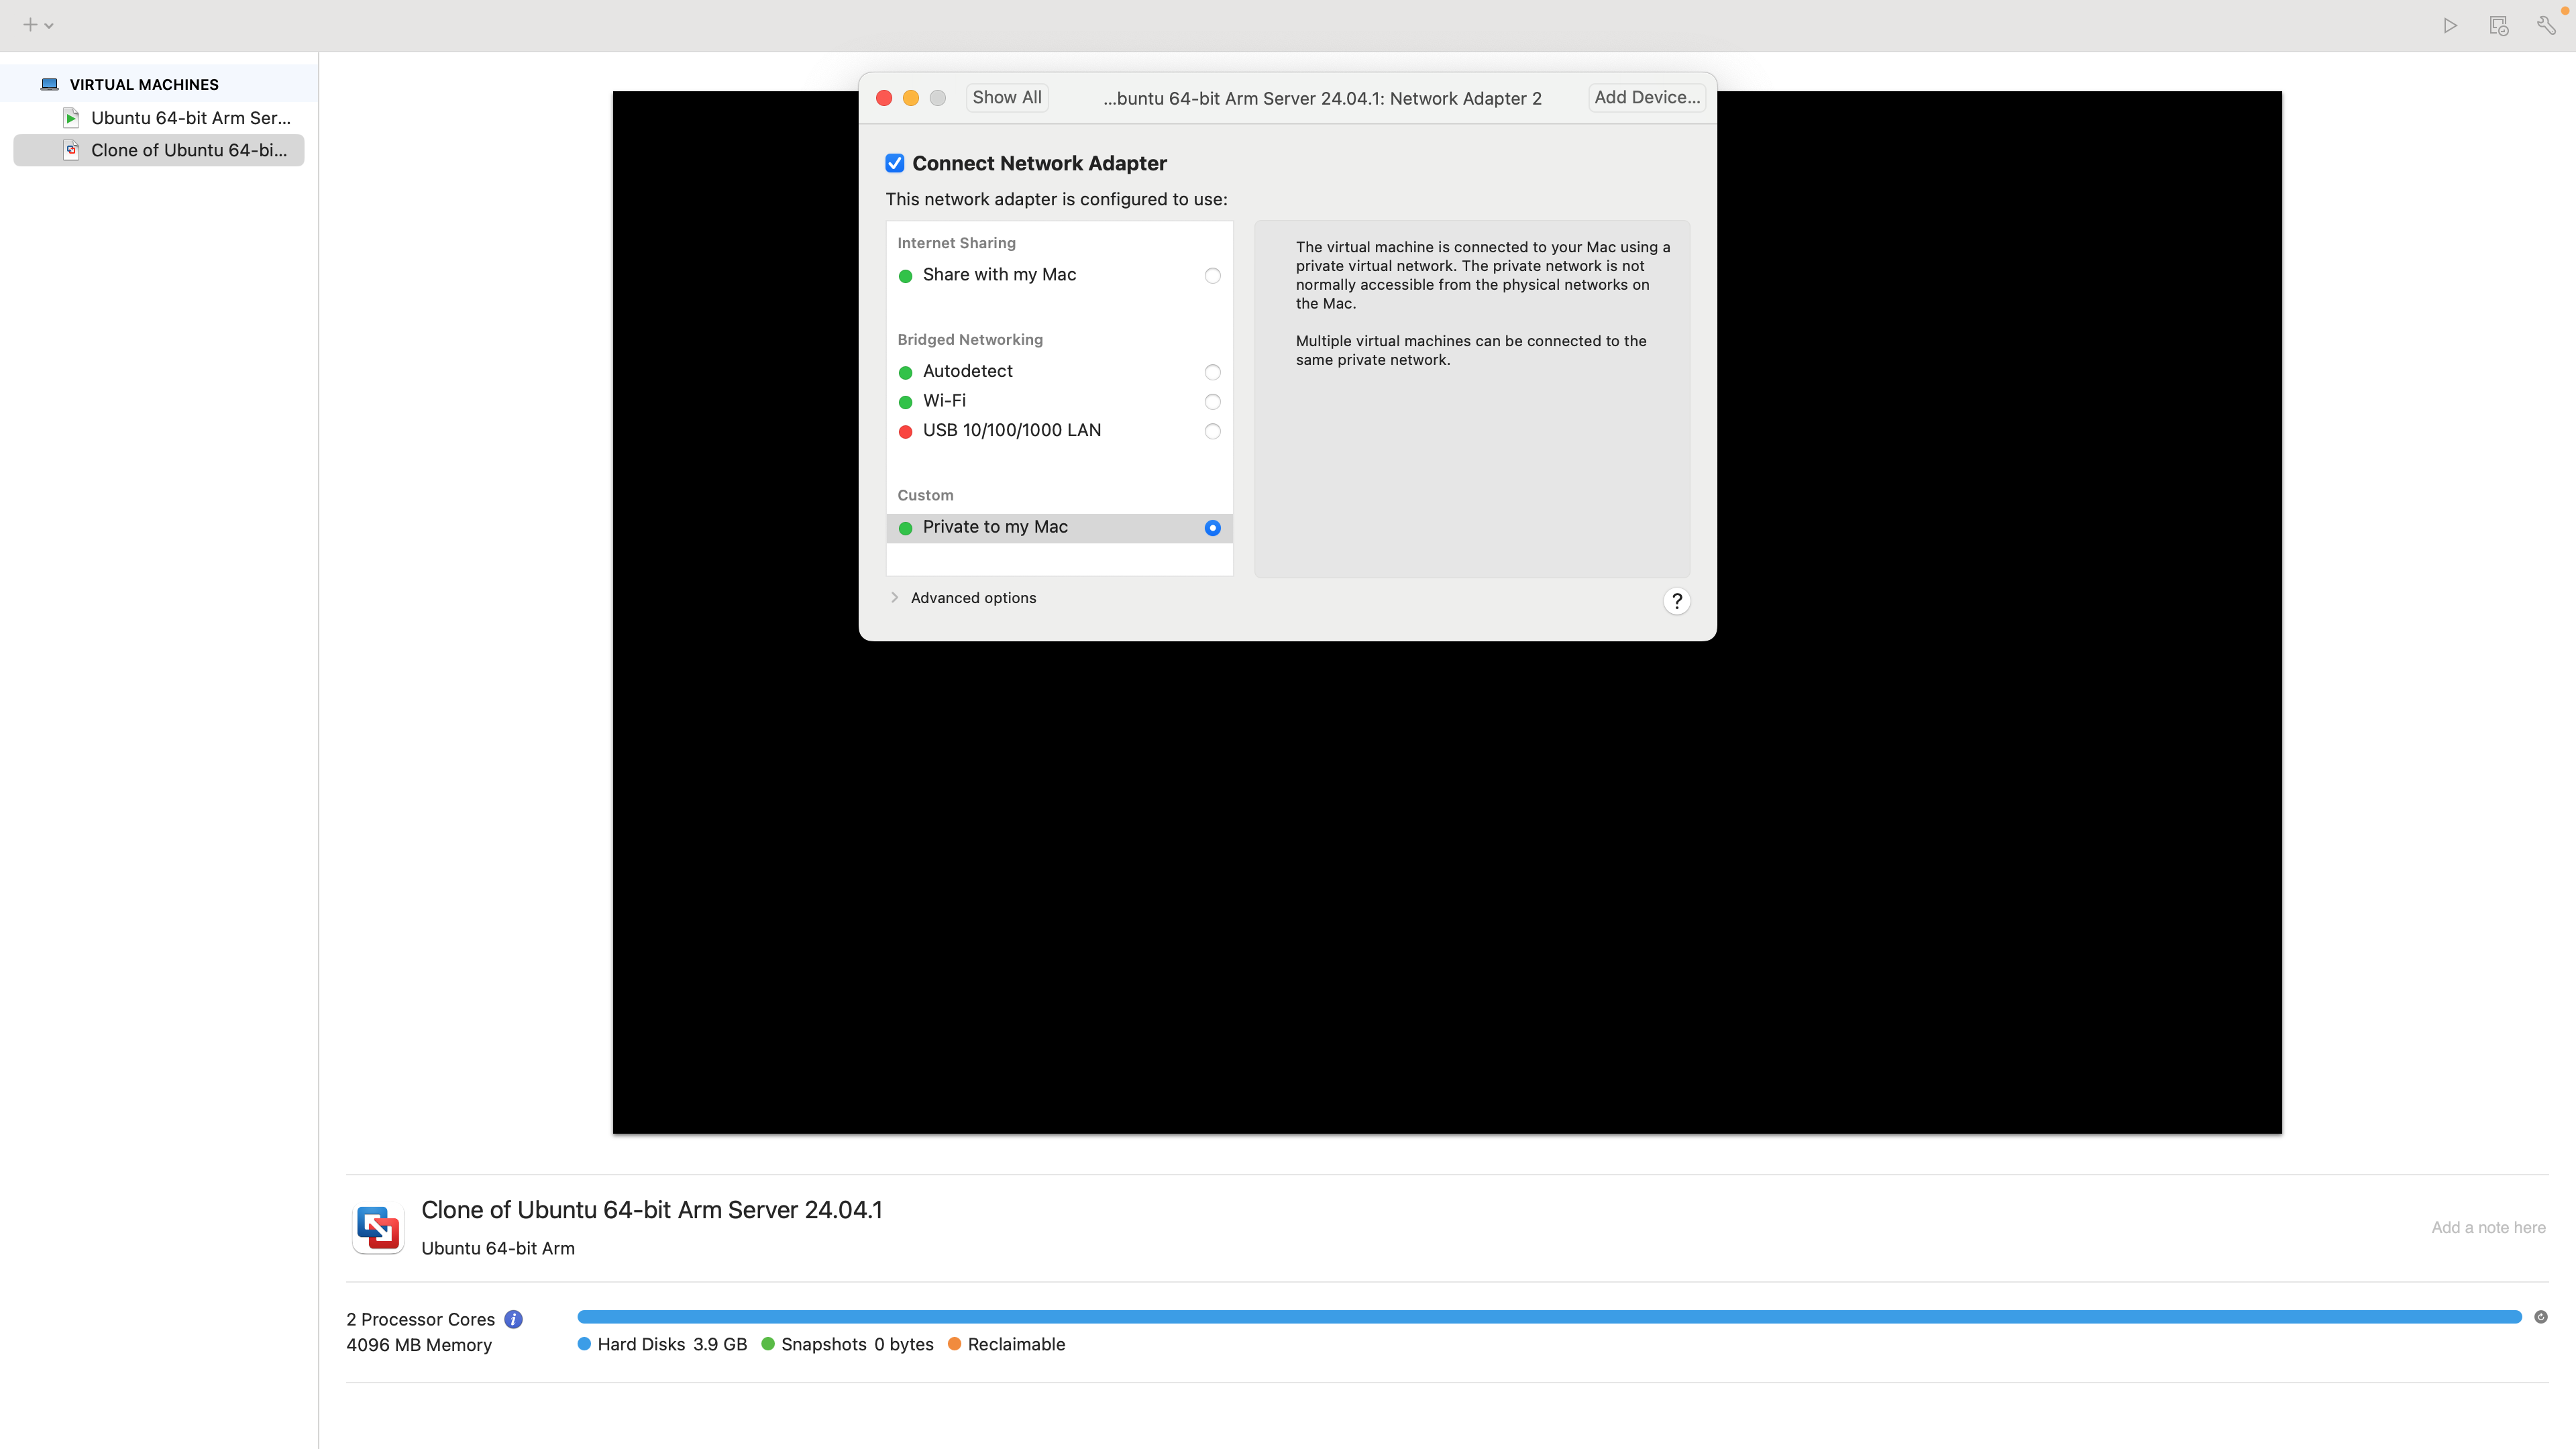Click the Show All button
Screen dimensions: 2576x1449
[x=1006, y=97]
